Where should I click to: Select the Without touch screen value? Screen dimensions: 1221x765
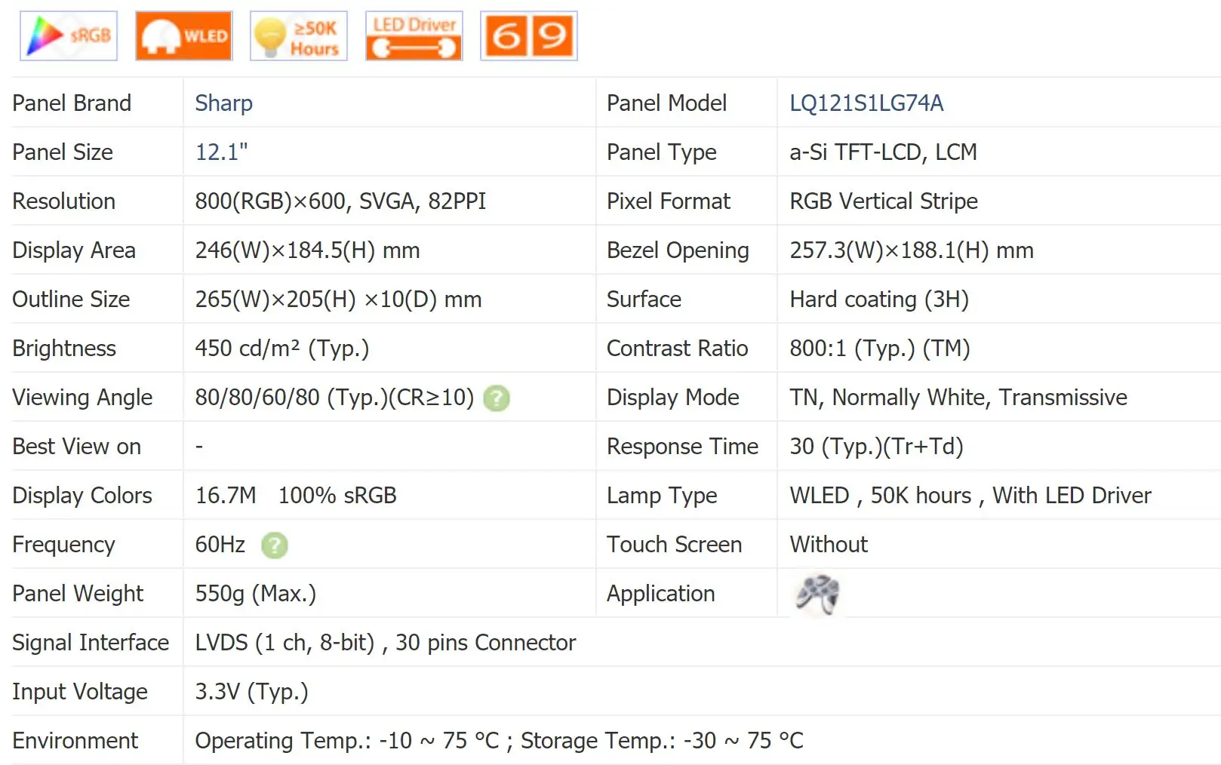click(x=829, y=545)
